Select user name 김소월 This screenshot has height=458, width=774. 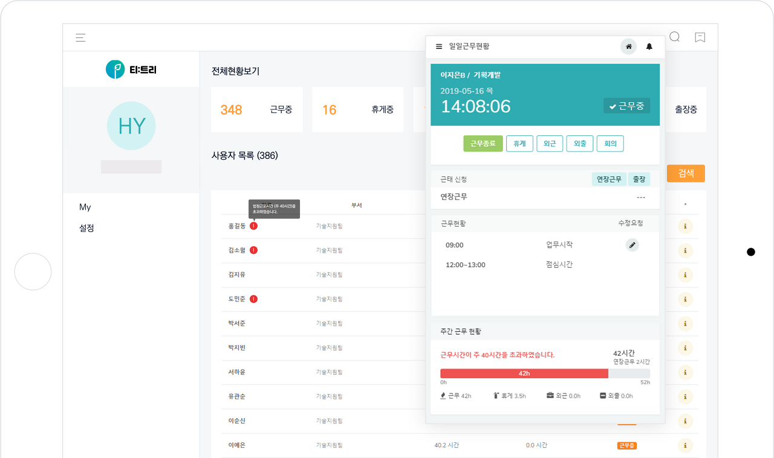point(237,250)
